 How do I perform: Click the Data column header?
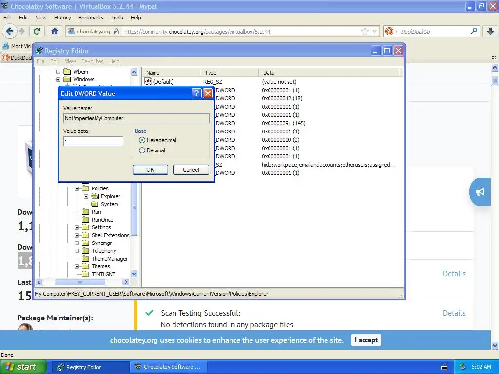pyautogui.click(x=329, y=73)
